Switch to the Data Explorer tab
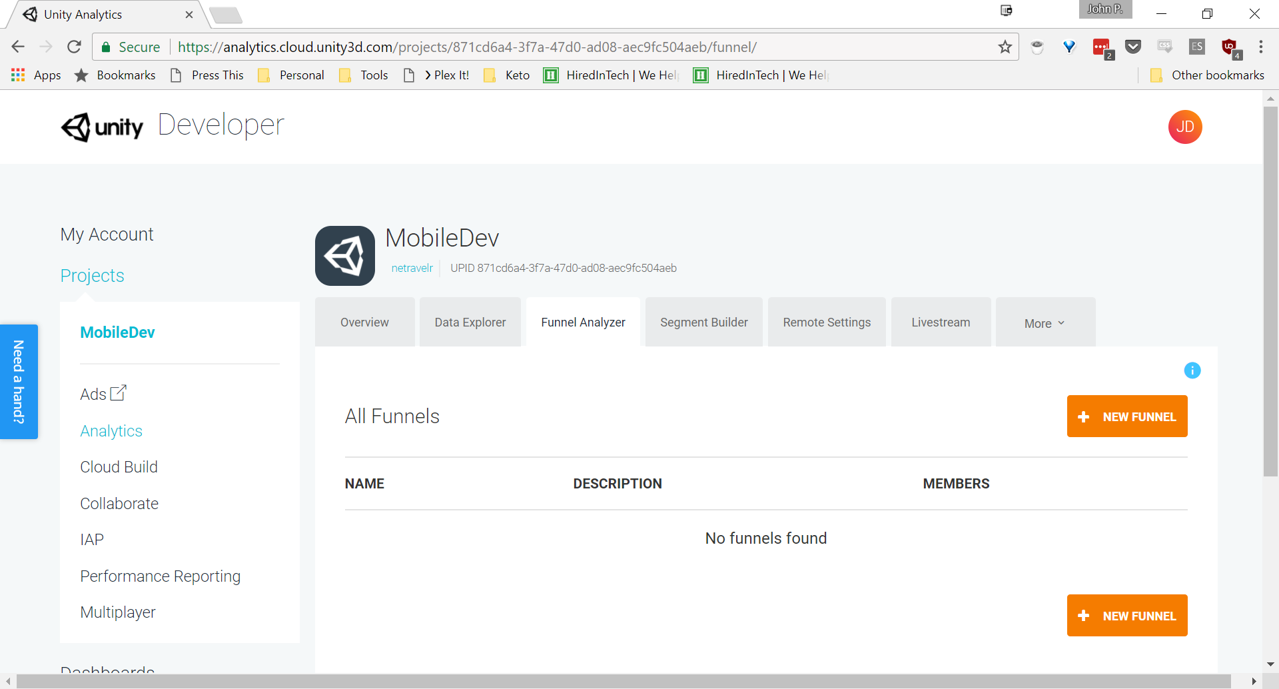The height and width of the screenshot is (689, 1279). pos(470,323)
